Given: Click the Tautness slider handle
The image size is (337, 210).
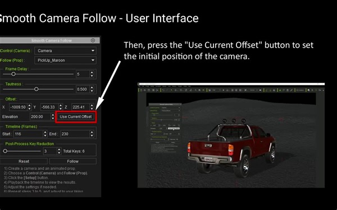Looking at the screenshot, I should 37,89.
